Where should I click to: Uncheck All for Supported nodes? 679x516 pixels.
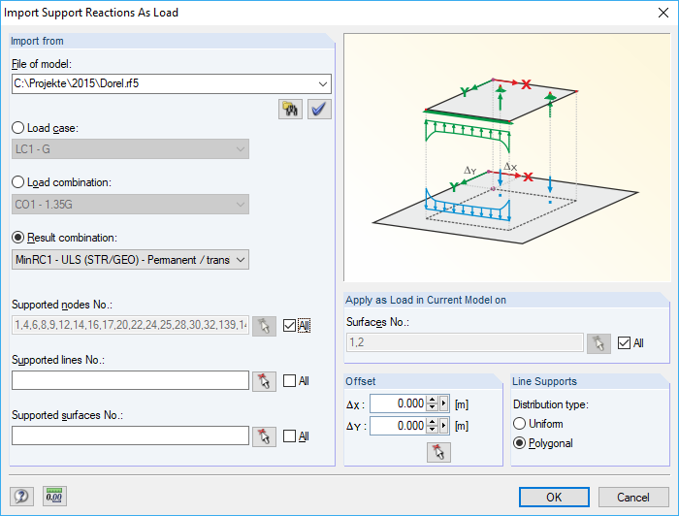[289, 326]
